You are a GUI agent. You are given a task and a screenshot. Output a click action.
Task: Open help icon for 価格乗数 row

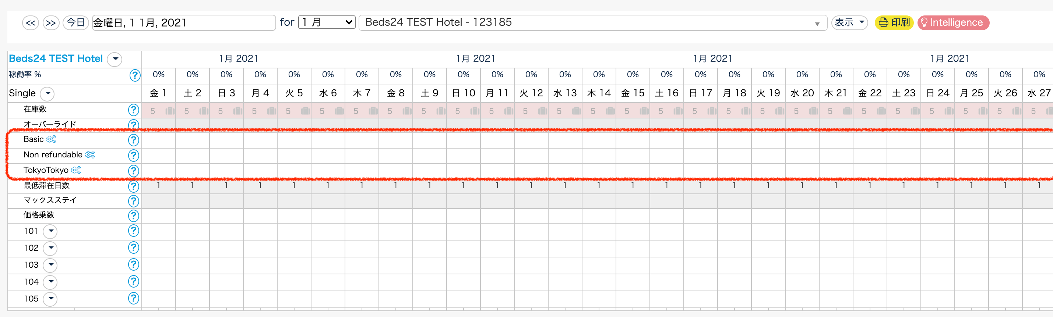[133, 216]
